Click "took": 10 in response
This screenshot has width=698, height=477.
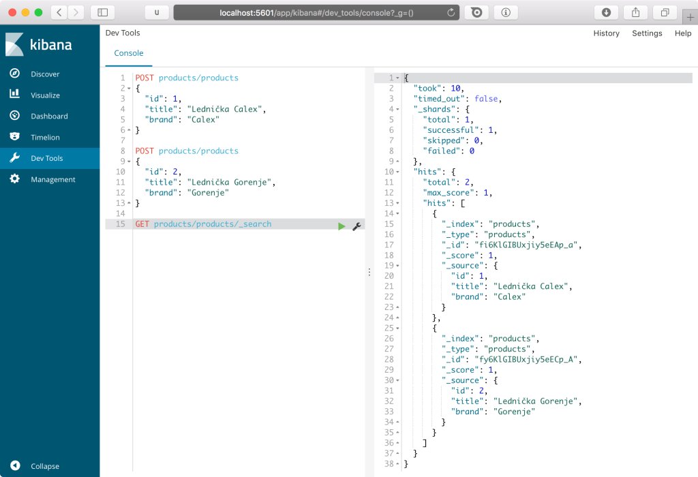point(438,88)
